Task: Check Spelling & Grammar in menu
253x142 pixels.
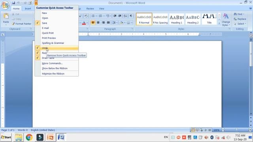Action: [x=57, y=43]
